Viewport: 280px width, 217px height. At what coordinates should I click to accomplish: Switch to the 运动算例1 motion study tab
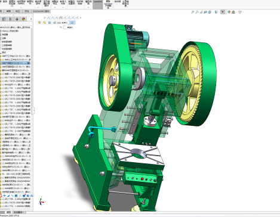(x=19, y=212)
